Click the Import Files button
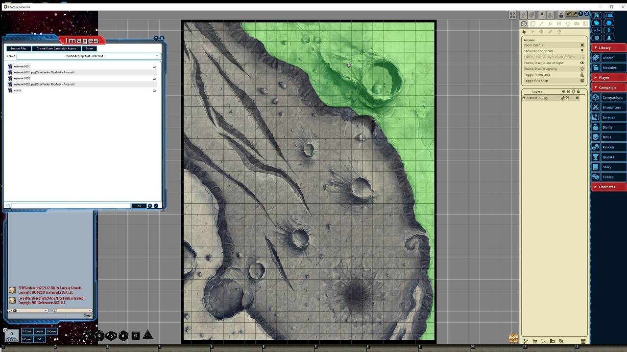 pos(18,48)
